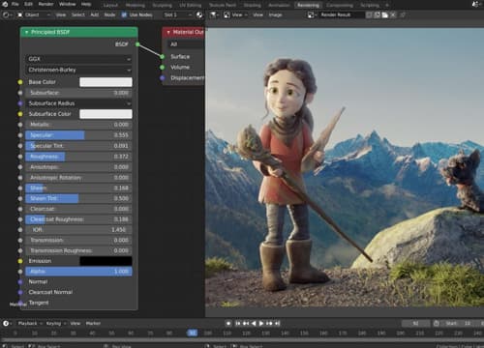Open node editor Node menu
Image resolution: width=484 pixels, height=348 pixels.
pos(109,14)
